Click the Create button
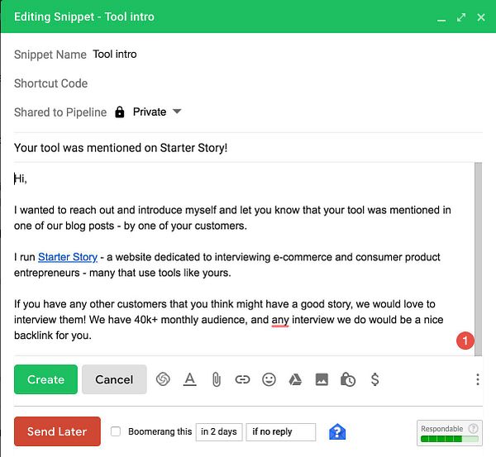This screenshot has width=496, height=457. pos(45,379)
